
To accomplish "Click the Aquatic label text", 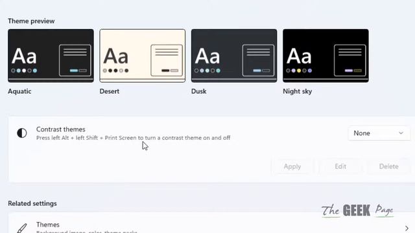I will point(19,91).
